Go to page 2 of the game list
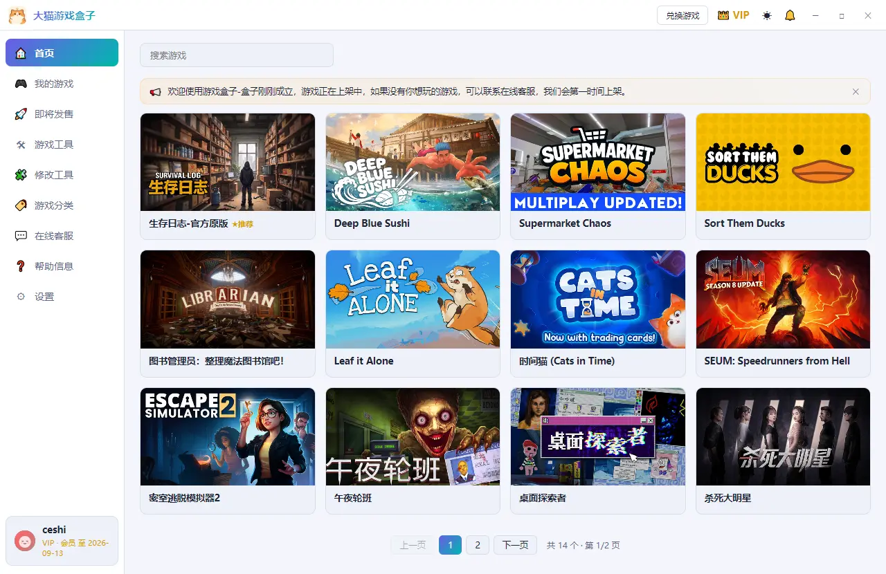 [x=478, y=545]
